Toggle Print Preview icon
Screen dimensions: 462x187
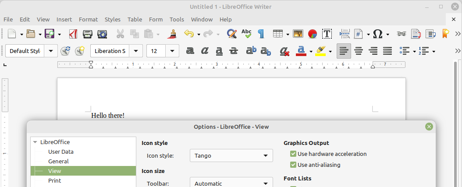pos(102,34)
